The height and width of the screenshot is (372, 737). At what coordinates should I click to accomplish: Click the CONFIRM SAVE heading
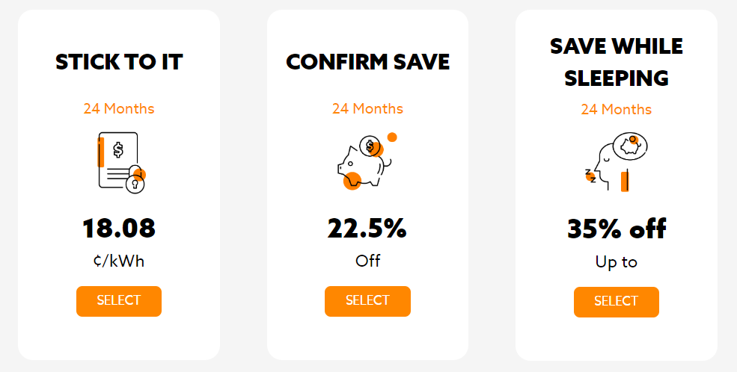(367, 62)
